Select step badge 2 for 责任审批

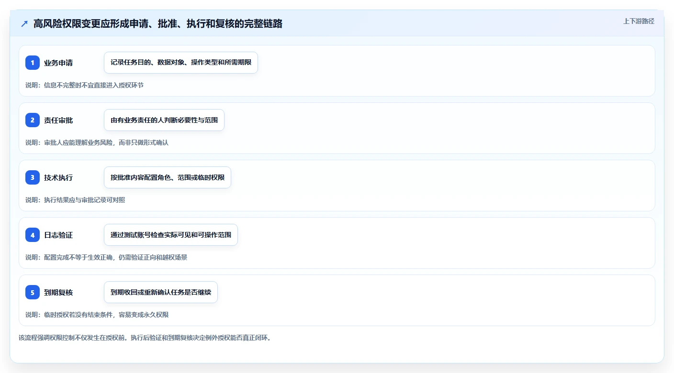[33, 120]
